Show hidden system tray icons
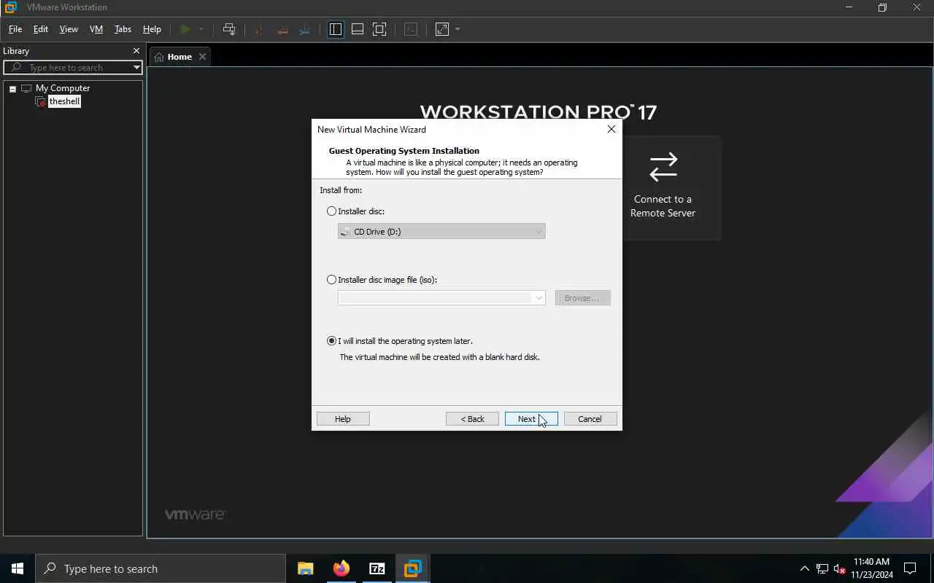 click(805, 568)
